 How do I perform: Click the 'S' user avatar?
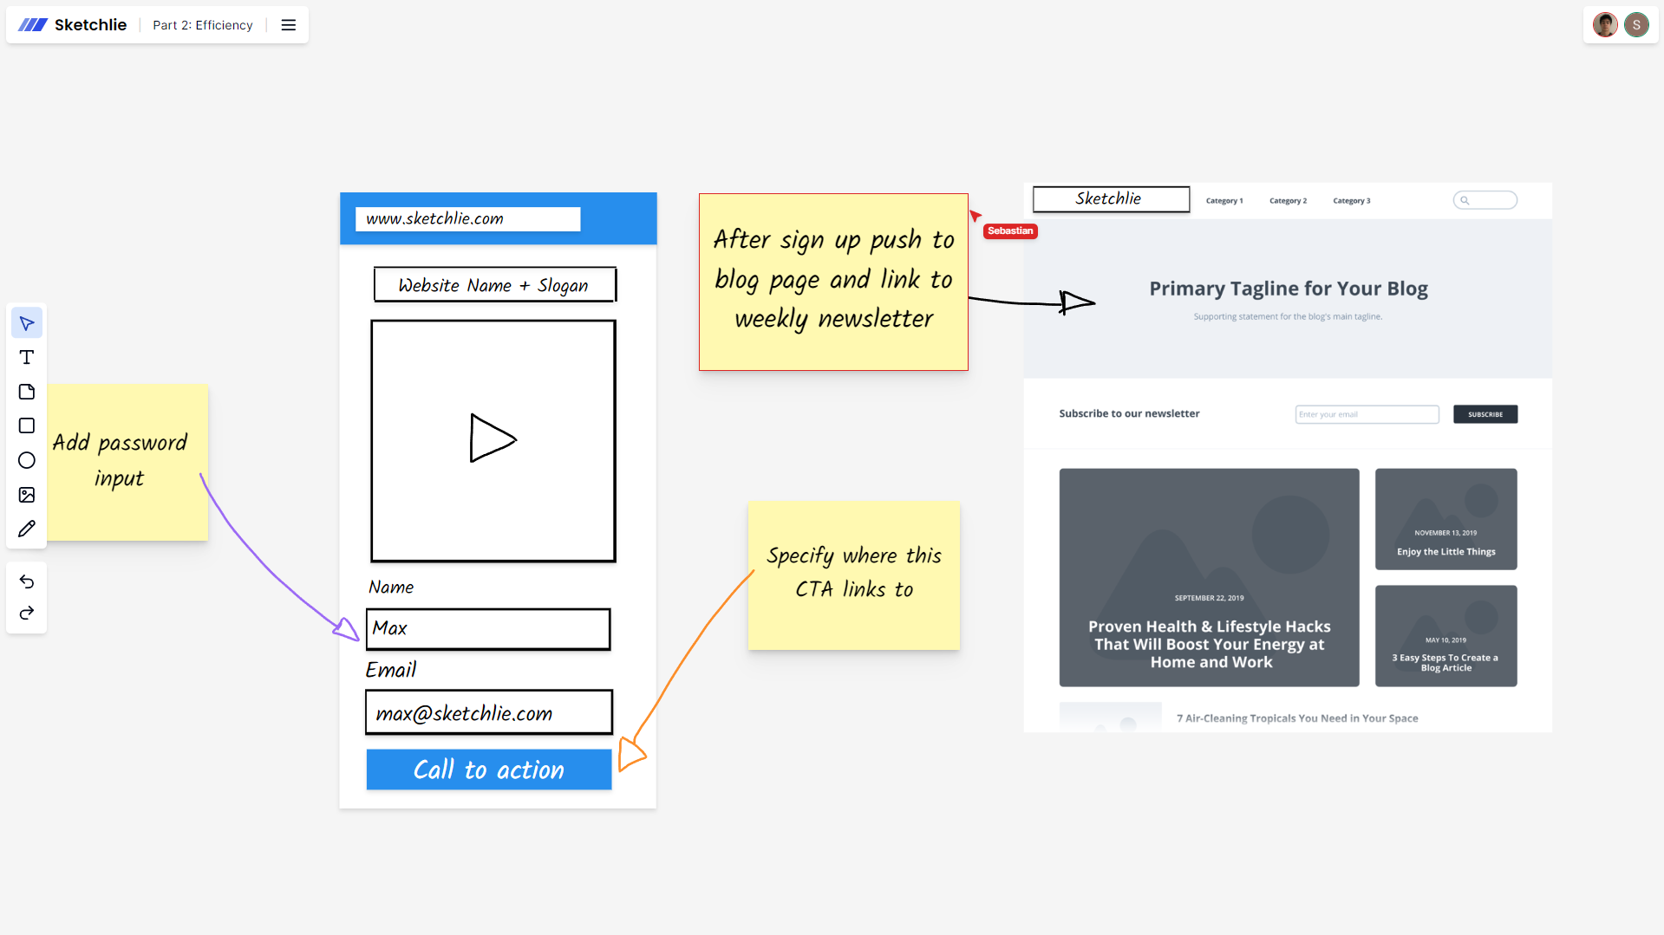pos(1636,25)
